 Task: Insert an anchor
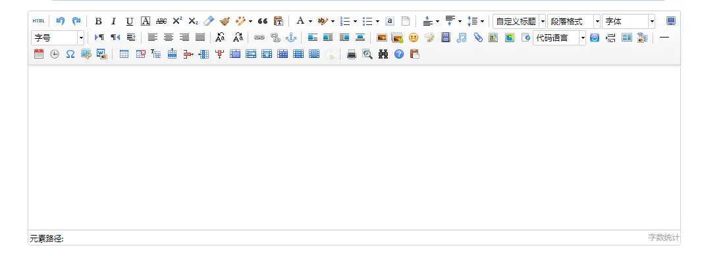pyautogui.click(x=291, y=38)
